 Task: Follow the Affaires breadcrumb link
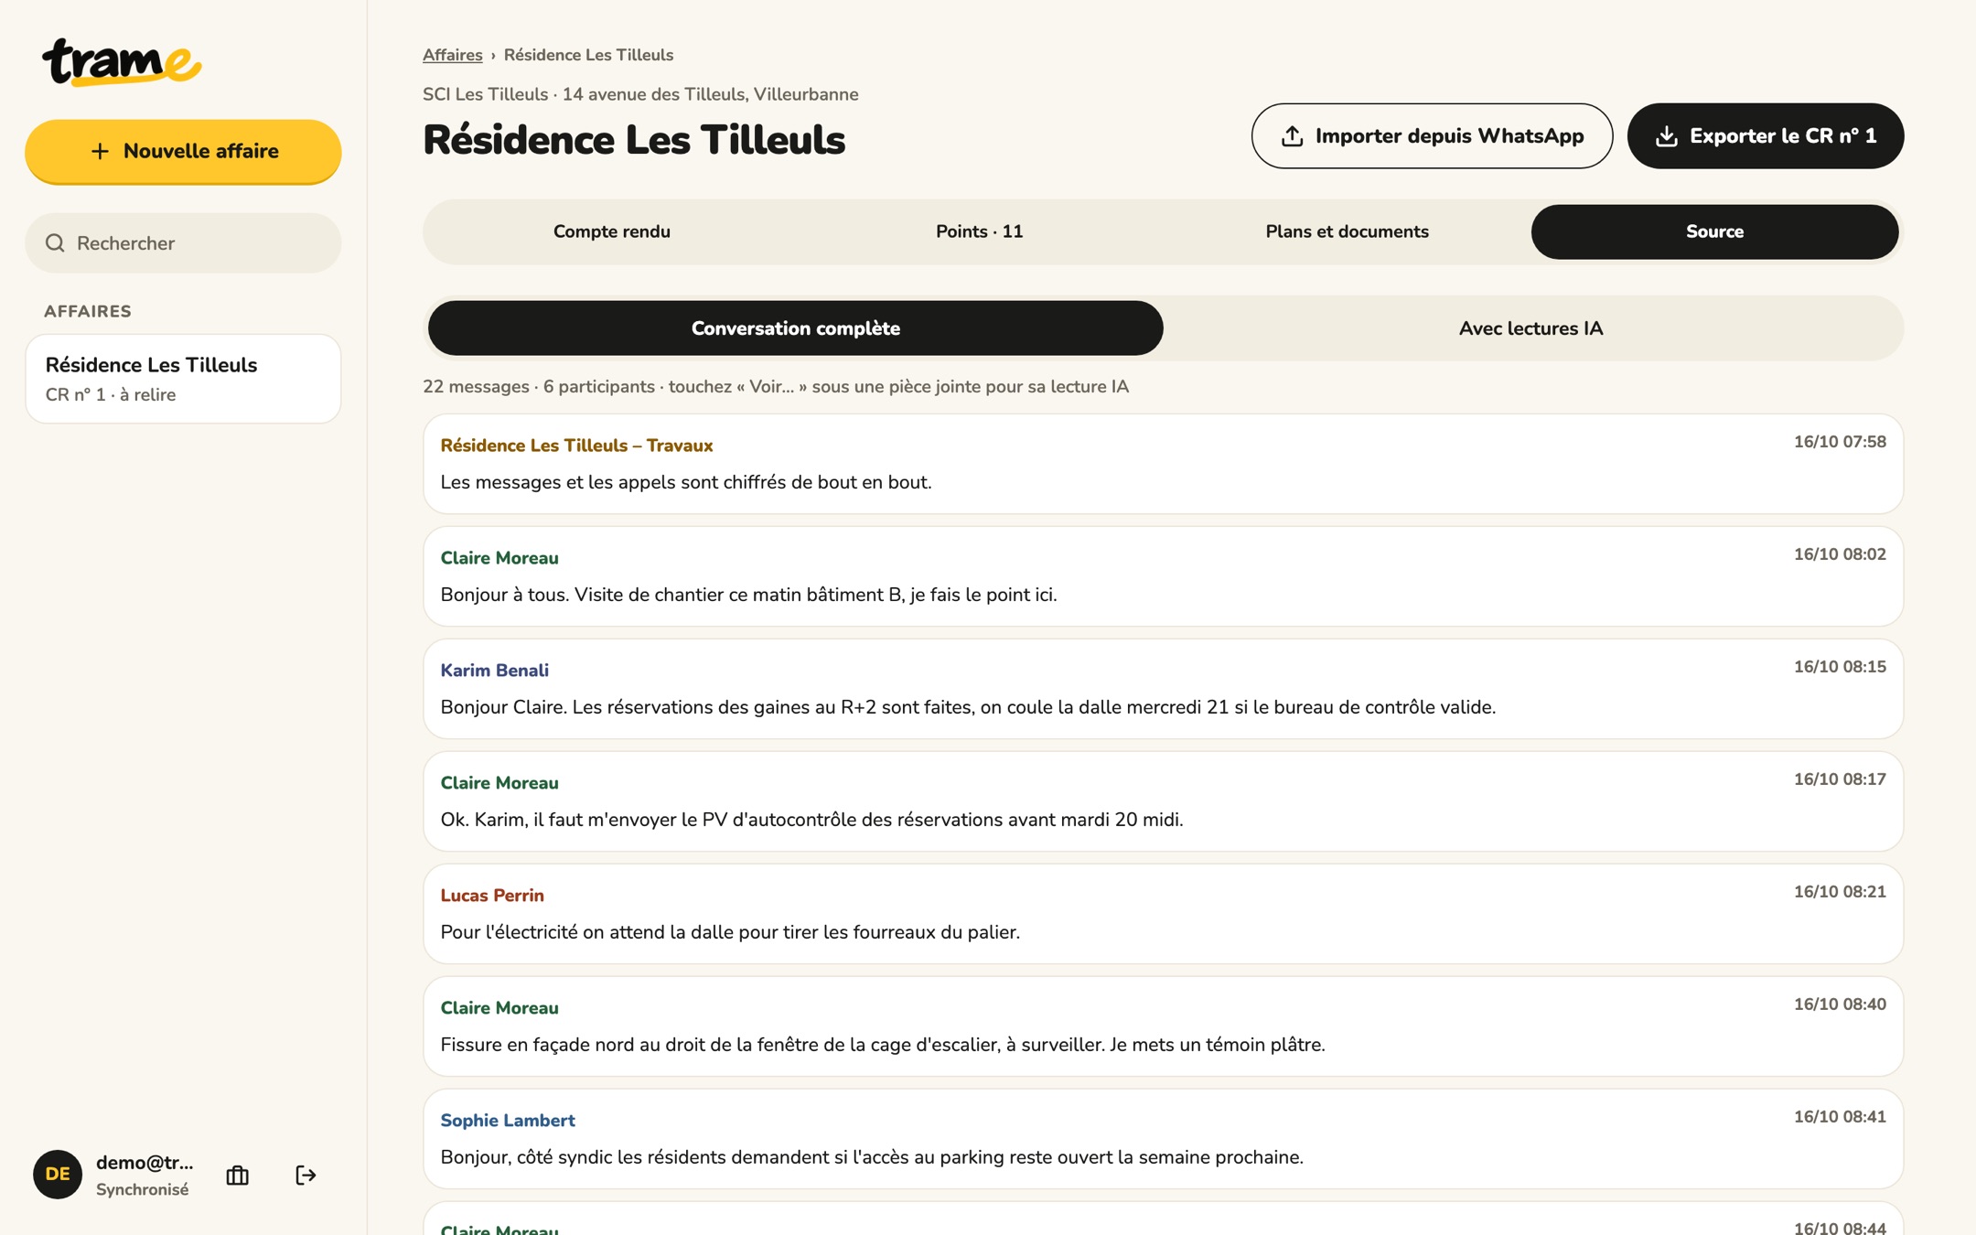point(453,55)
